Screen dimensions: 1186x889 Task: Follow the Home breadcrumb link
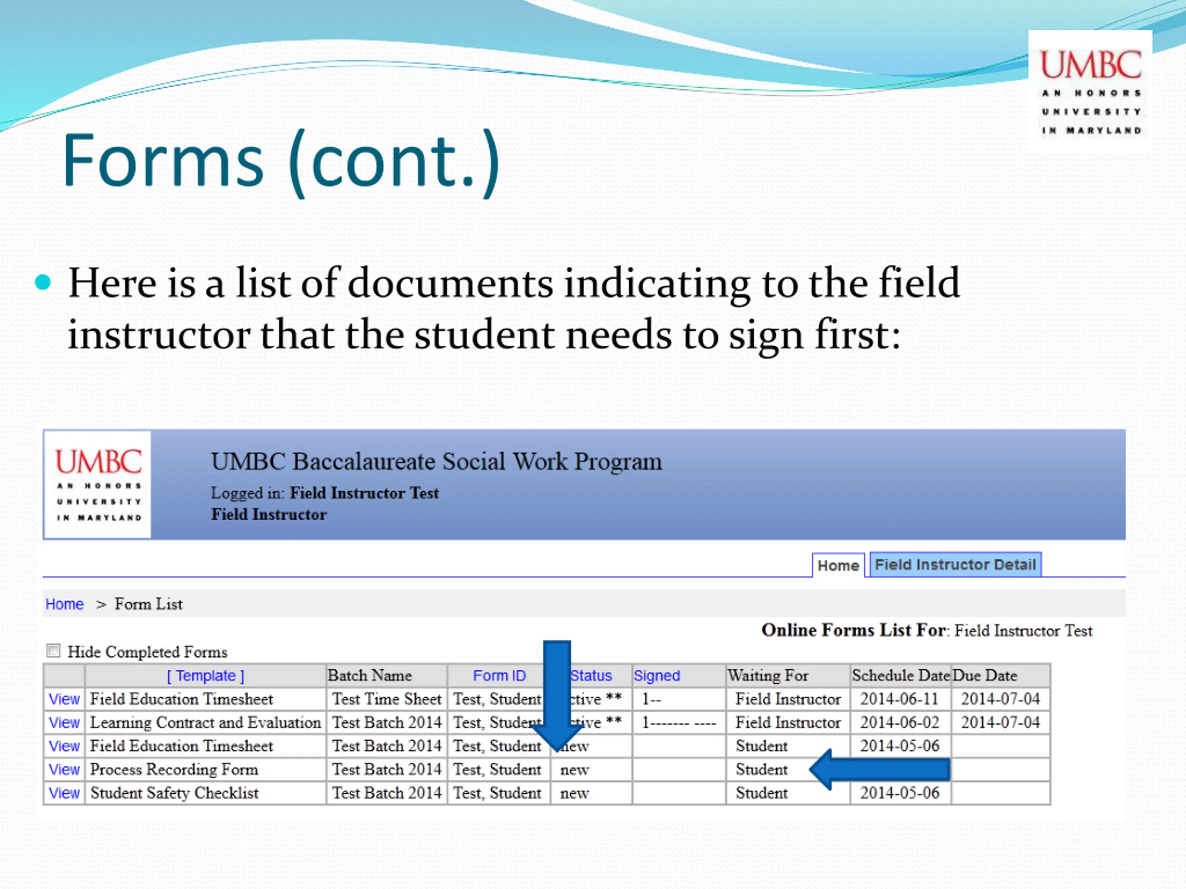coord(64,604)
